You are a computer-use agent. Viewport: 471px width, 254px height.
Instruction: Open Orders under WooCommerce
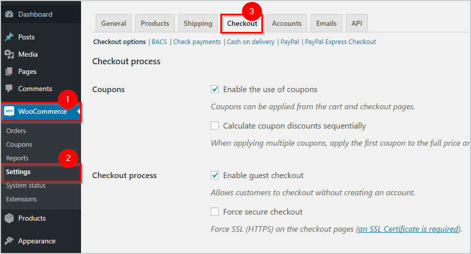pyautogui.click(x=16, y=131)
